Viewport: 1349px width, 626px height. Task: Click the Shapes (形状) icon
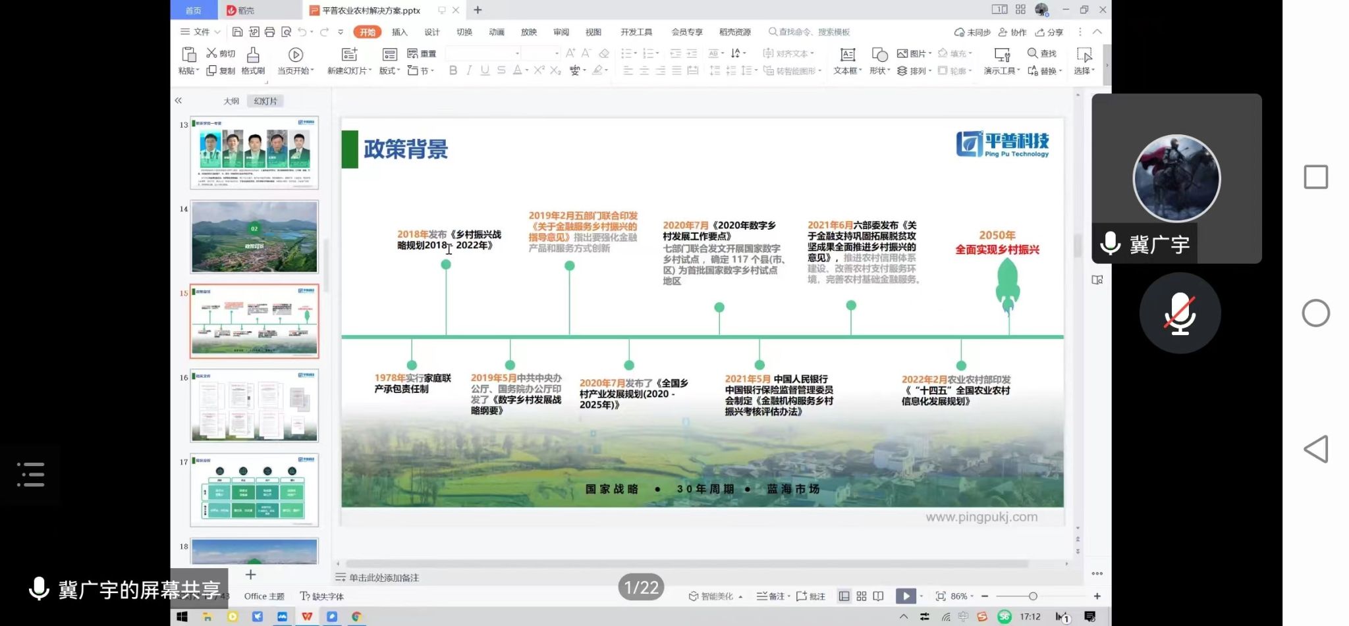click(879, 55)
